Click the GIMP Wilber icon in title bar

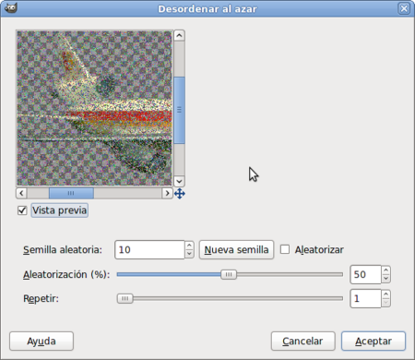tap(11, 7)
